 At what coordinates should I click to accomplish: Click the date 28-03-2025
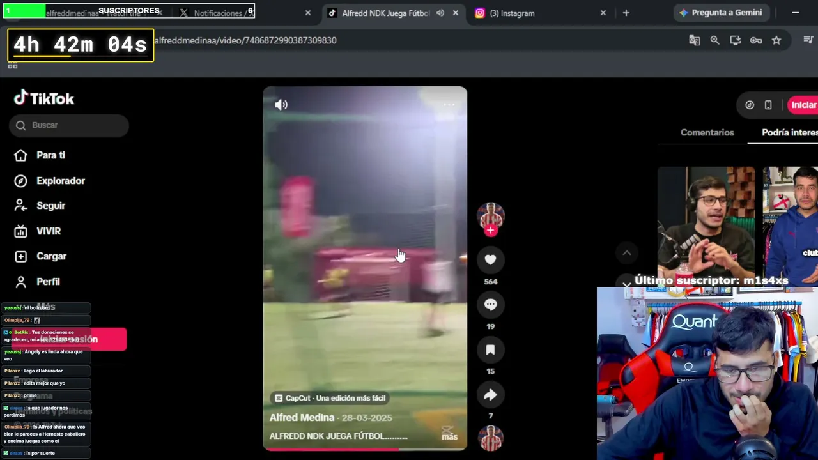tap(367, 418)
